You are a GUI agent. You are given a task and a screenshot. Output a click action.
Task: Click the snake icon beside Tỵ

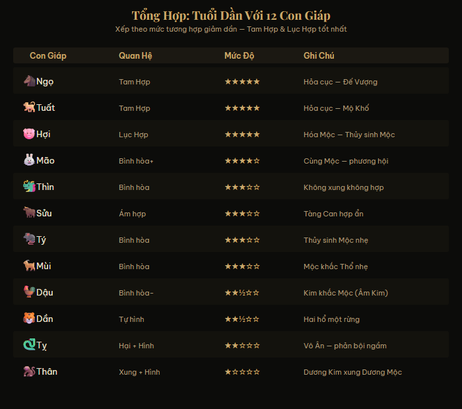[x=28, y=345]
